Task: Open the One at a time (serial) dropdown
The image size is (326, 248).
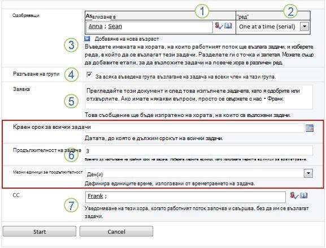Action: [x=305, y=27]
